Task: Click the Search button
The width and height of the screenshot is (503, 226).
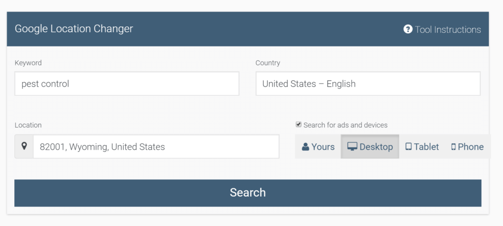Action: (248, 193)
